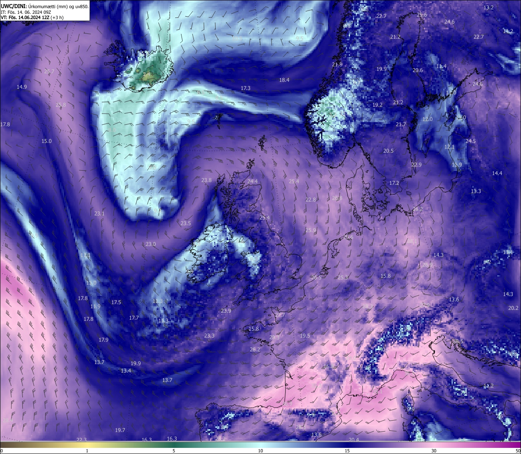Click the 17.5 map value
The image size is (521, 454).
point(116,302)
